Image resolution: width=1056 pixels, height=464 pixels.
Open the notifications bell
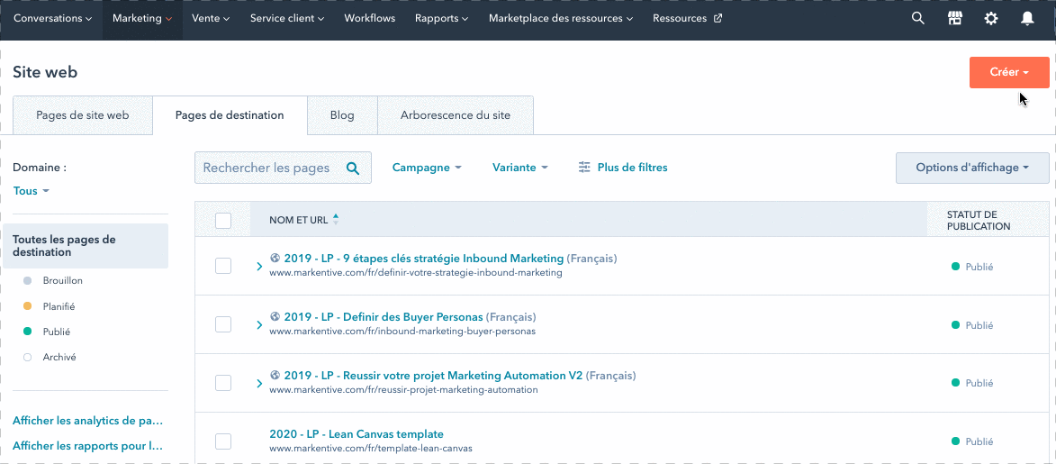[x=1027, y=19]
